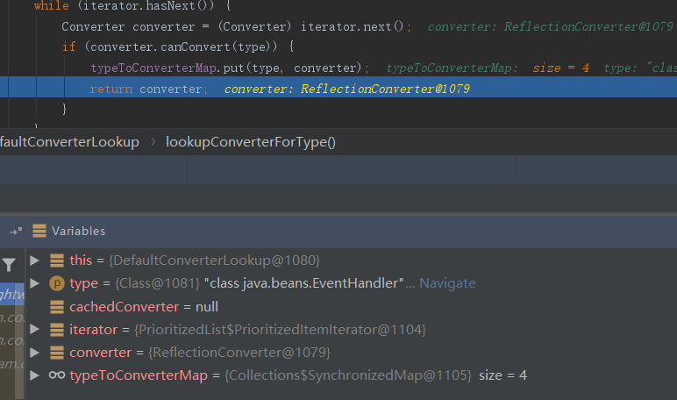The width and height of the screenshot is (677, 400).
Task: Click the field icon beside 'this' variable
Action: coord(56,261)
